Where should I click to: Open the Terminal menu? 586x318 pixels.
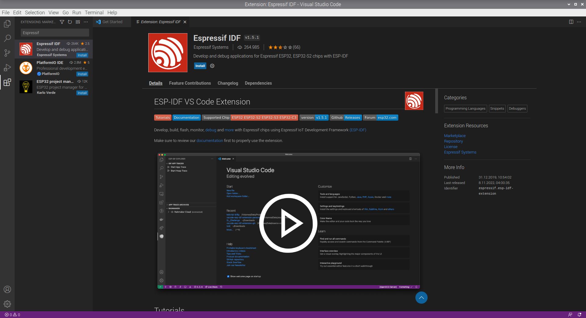coord(94,12)
